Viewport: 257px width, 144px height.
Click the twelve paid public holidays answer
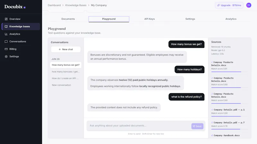136,83
